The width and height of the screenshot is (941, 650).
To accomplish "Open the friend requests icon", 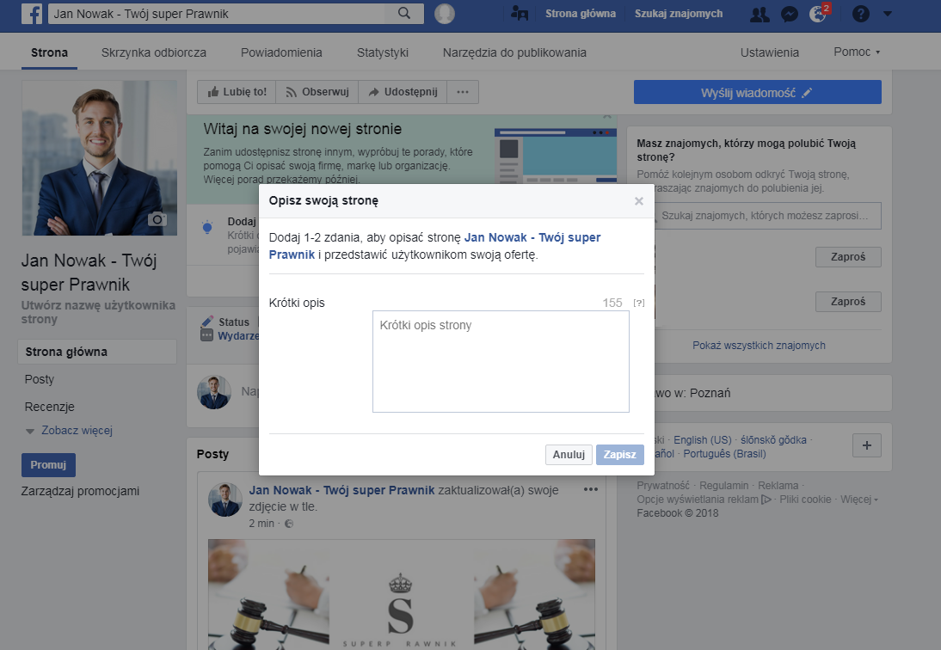I will pyautogui.click(x=760, y=14).
